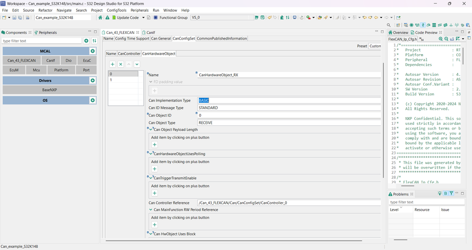Open the Clocks tool waveform icon
Screen dimensions: 472x250
(417, 25)
